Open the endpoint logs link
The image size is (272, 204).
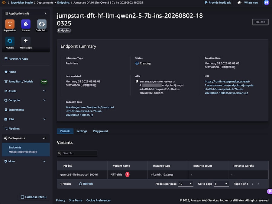90,111
